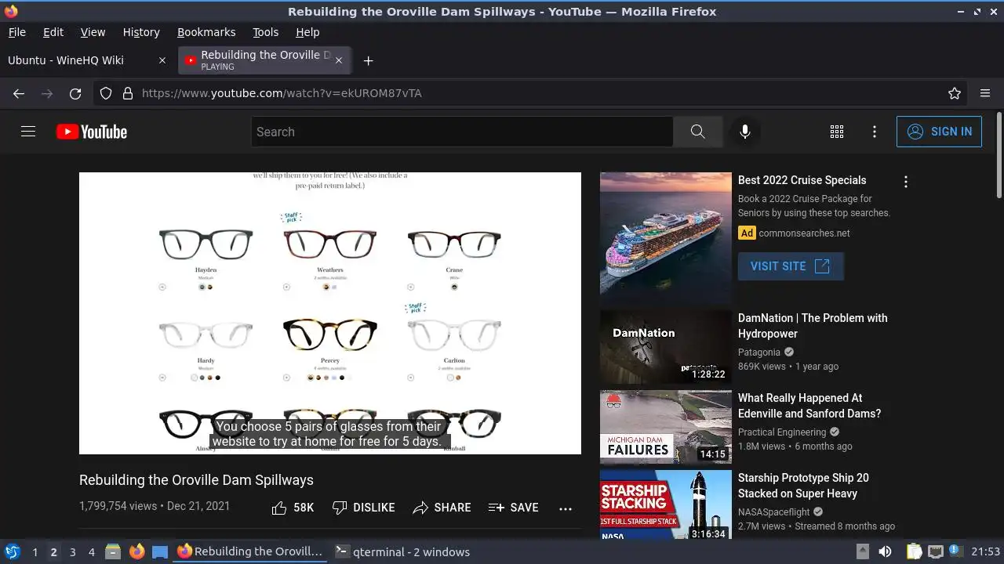Like the Oroville Dam video
Image resolution: width=1004 pixels, height=564 pixels.
(x=293, y=508)
